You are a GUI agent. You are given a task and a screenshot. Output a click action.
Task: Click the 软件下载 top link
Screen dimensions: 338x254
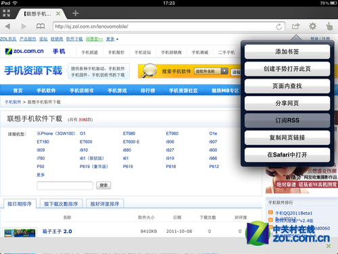[74, 39]
